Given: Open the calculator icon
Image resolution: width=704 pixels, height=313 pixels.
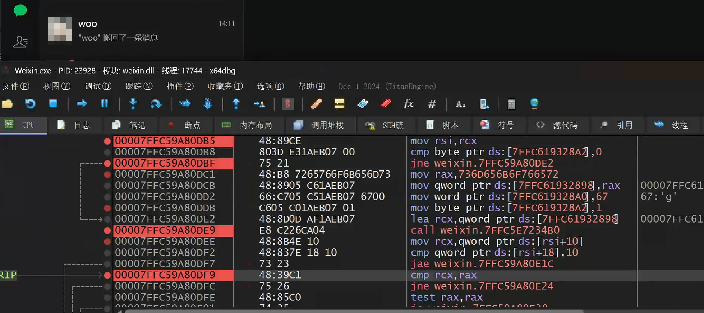Looking at the screenshot, I should coord(511,104).
